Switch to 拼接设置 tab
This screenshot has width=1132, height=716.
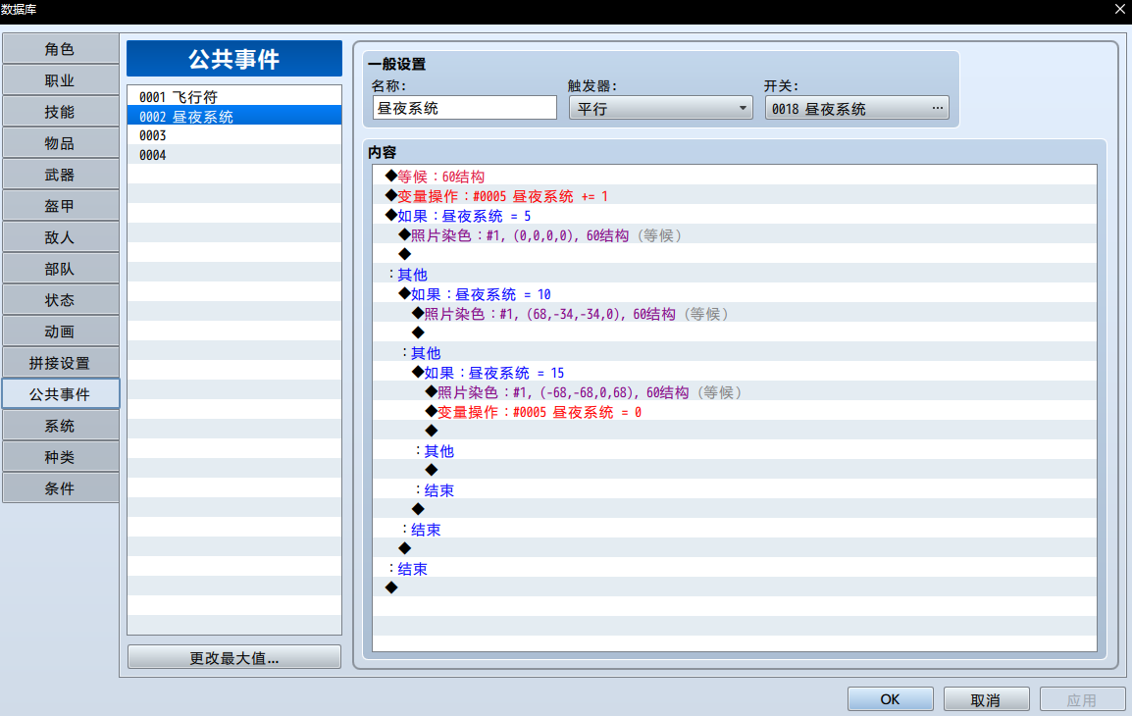[x=60, y=363]
